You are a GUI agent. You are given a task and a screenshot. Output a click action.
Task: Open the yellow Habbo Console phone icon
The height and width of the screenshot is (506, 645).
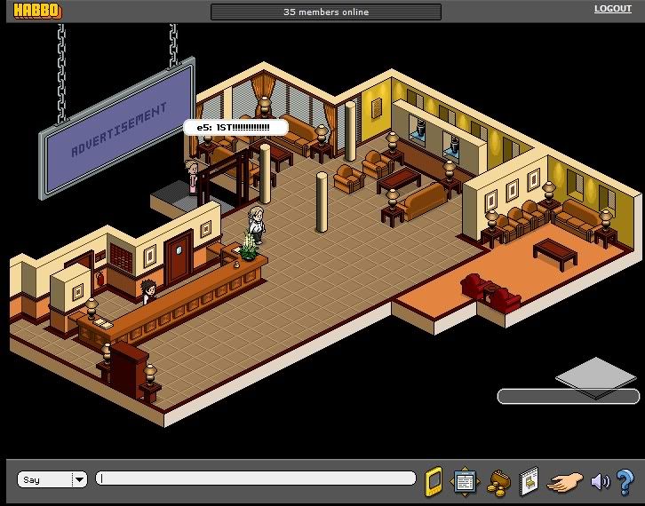point(434,480)
